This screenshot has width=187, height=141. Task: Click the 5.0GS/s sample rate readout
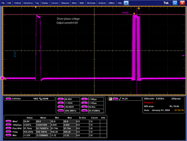tap(160, 99)
